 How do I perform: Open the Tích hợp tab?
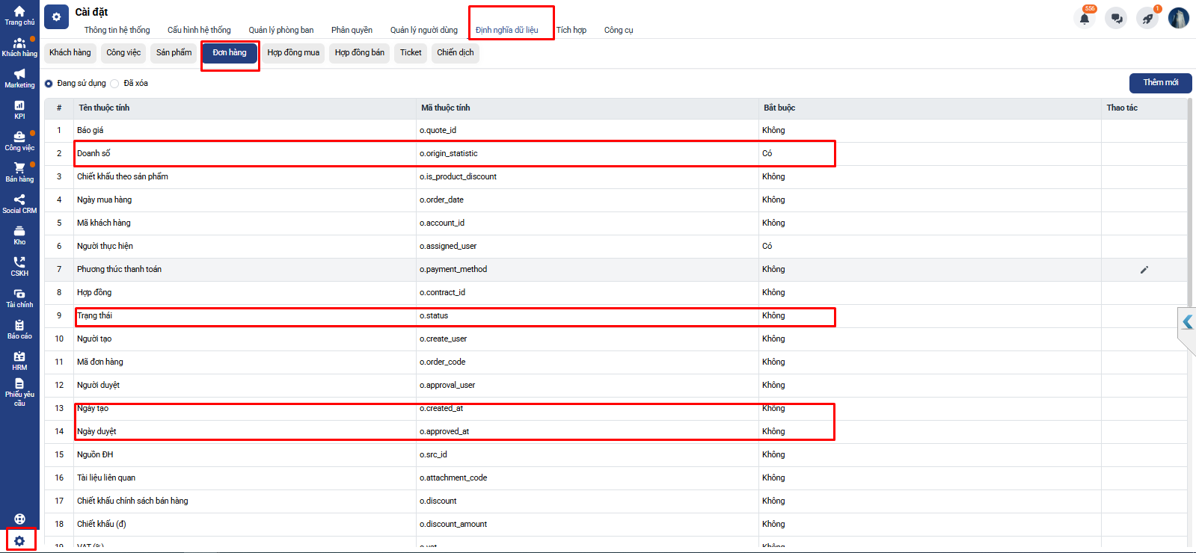[x=571, y=31]
